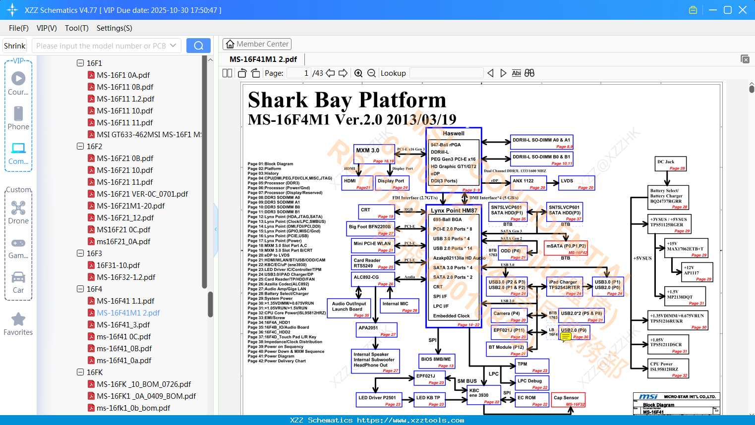Collapse the 16F2 folder
This screenshot has width=755, height=425.
click(x=80, y=146)
